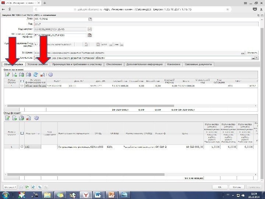Click into the Год field showing 2017
This screenshot has height=199, width=265.
146,24
